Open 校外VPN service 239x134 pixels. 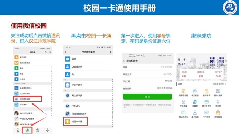(88, 106)
